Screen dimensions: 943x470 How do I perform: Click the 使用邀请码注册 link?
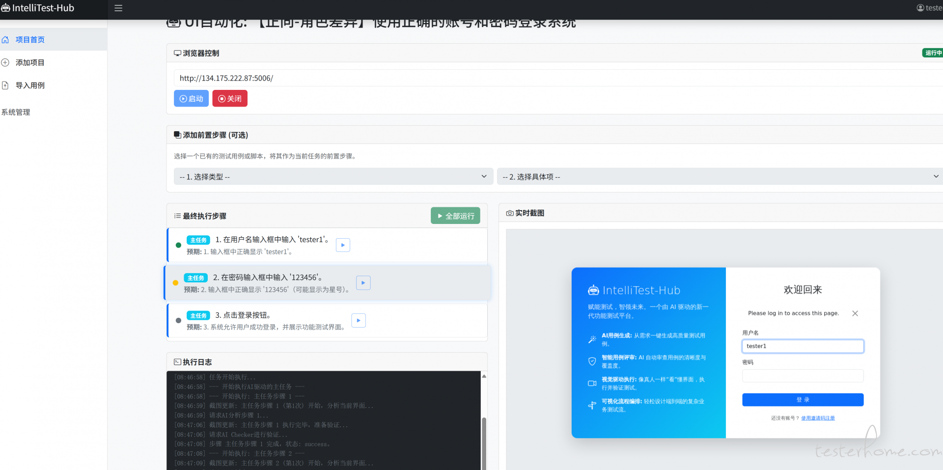pos(818,418)
